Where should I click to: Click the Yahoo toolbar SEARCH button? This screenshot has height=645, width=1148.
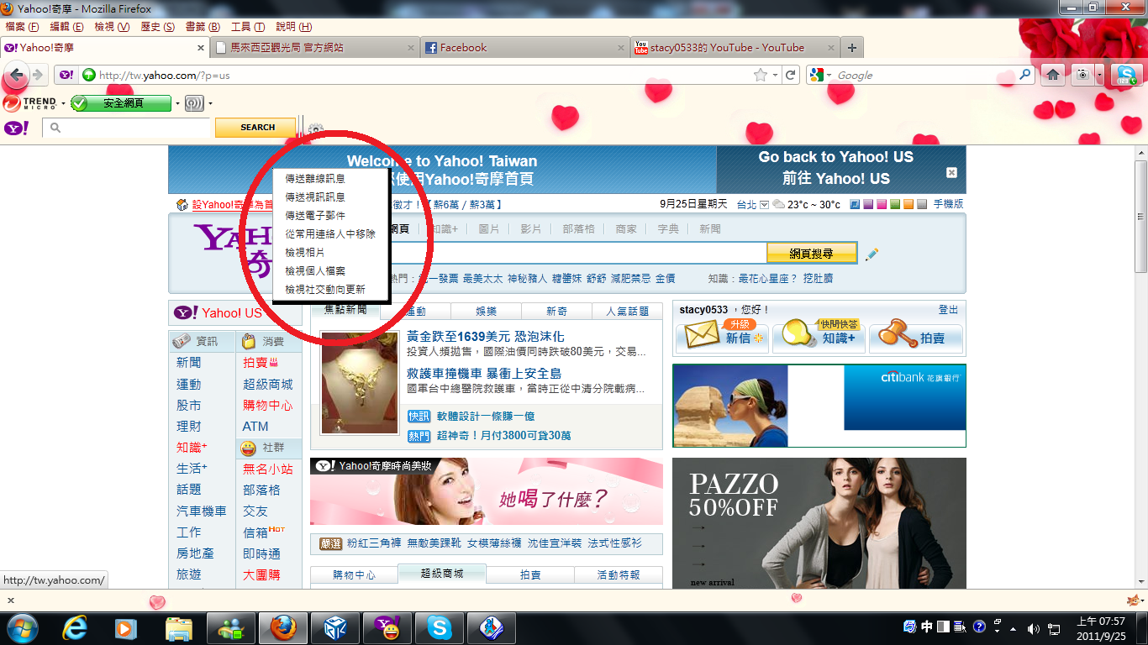(x=257, y=128)
